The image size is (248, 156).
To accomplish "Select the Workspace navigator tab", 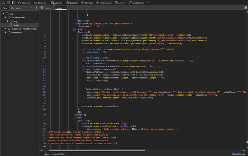I will [16, 8].
